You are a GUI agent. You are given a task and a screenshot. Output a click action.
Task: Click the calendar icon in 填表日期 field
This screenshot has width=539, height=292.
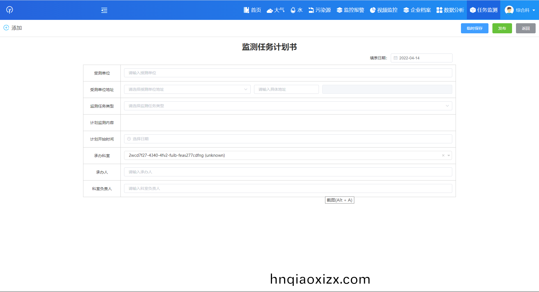pos(396,58)
